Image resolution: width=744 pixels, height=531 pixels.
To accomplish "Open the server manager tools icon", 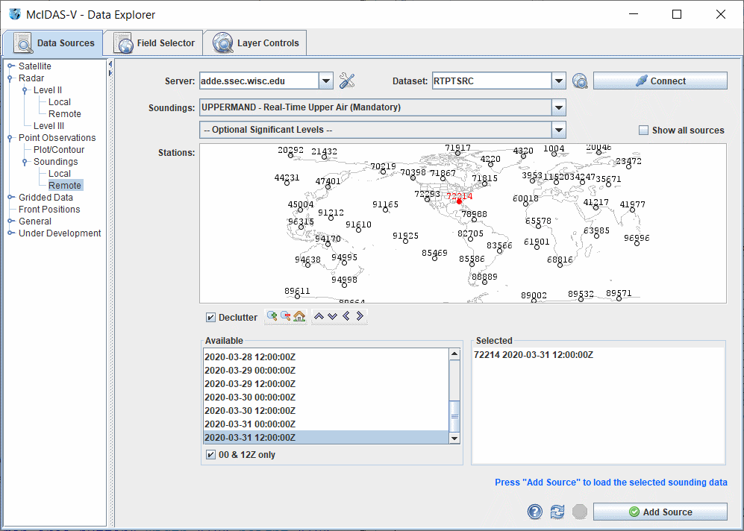I will (x=346, y=81).
